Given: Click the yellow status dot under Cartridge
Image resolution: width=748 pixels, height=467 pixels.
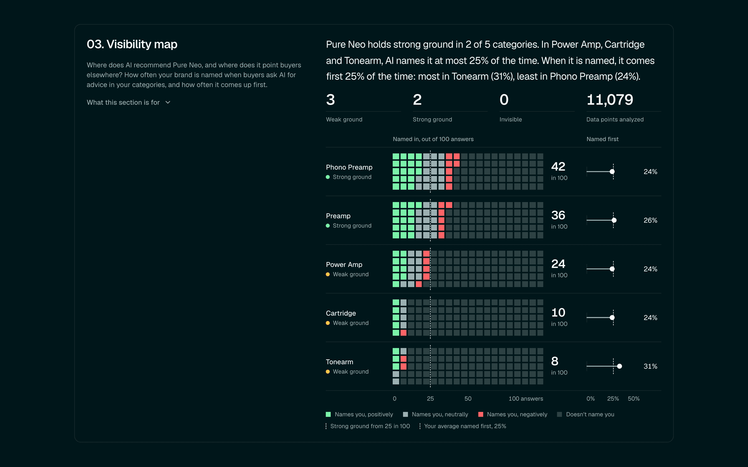Looking at the screenshot, I should point(328,323).
